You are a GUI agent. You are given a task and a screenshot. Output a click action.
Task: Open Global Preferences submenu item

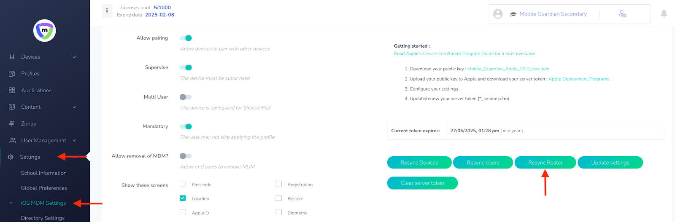click(x=44, y=188)
